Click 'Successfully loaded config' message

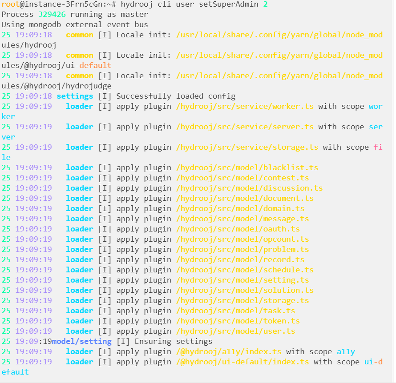tap(176, 96)
